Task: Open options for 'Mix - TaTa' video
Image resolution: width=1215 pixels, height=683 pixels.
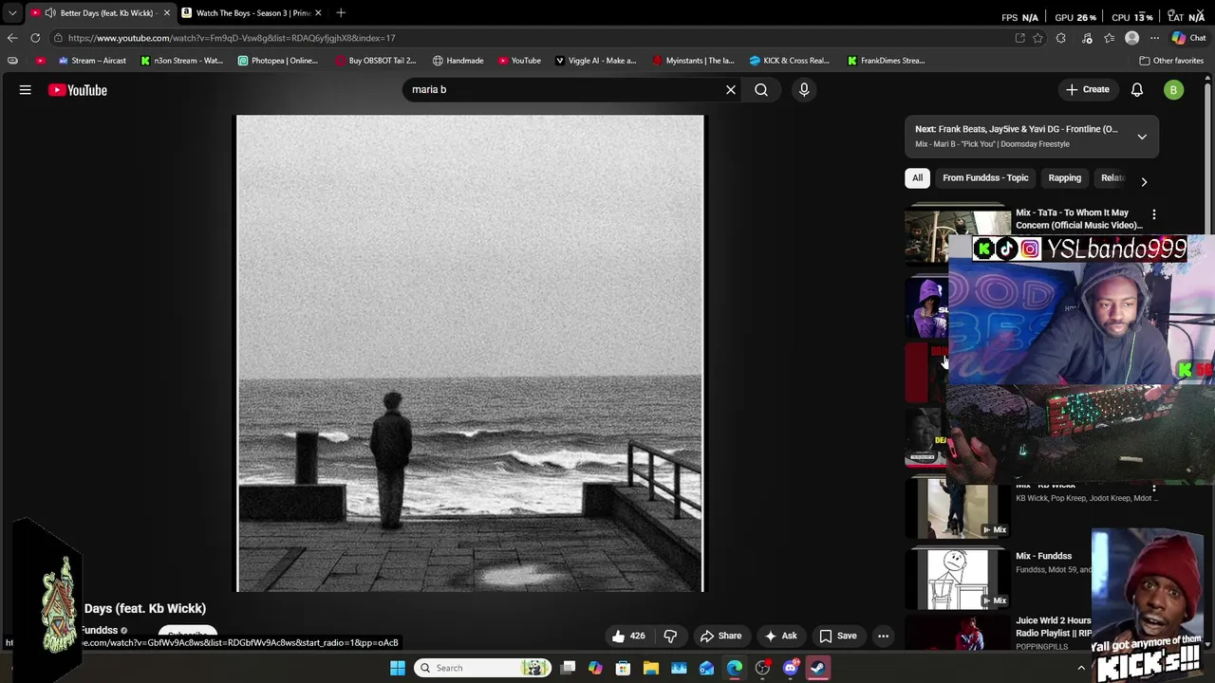Action: [1154, 215]
